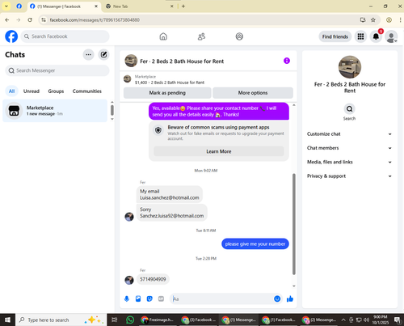
Task: Open a new browser tab with plus
Action: [x=183, y=6]
